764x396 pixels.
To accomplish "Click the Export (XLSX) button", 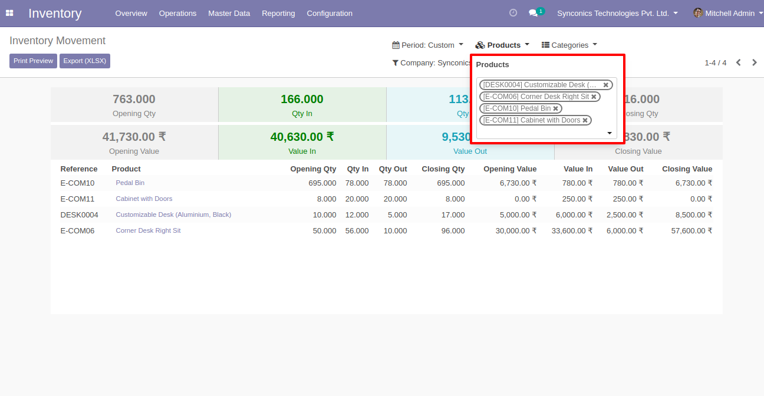I will click(x=85, y=61).
